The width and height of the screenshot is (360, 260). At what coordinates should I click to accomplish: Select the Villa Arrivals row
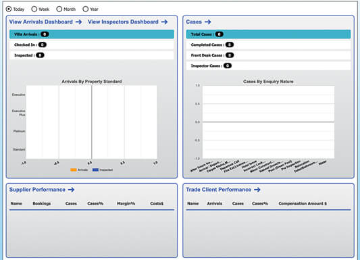[92, 34]
